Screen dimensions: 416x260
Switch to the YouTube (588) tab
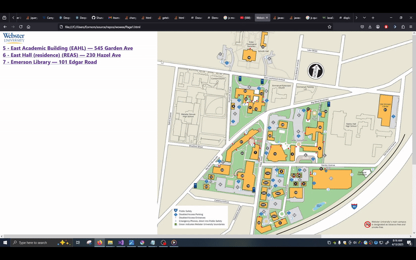click(x=245, y=18)
